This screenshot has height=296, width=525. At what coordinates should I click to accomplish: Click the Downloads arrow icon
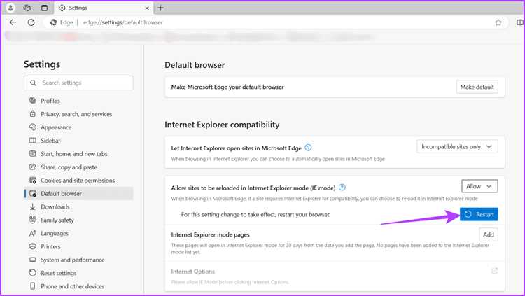[x=32, y=206]
